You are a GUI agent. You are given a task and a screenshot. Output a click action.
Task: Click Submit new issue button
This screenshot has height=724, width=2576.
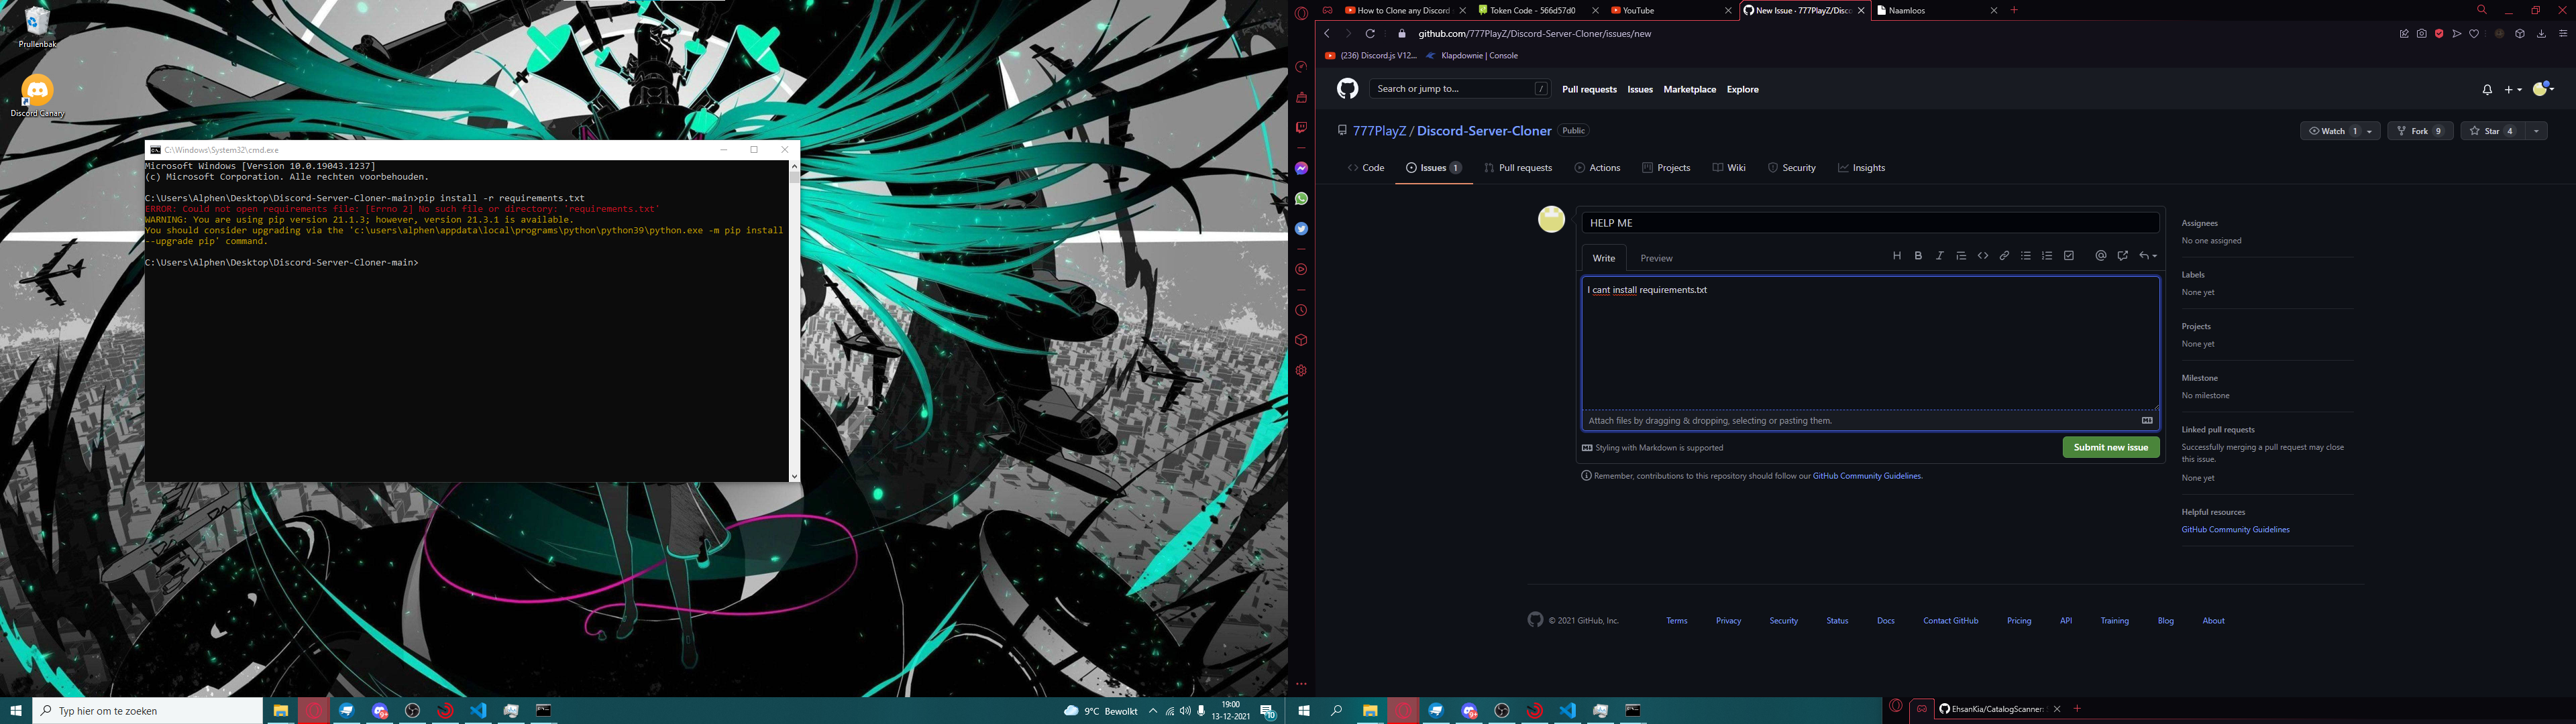tap(2110, 448)
